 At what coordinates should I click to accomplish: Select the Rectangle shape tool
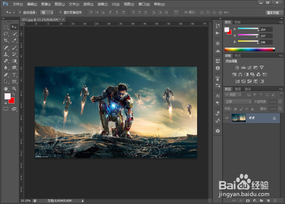[14, 81]
